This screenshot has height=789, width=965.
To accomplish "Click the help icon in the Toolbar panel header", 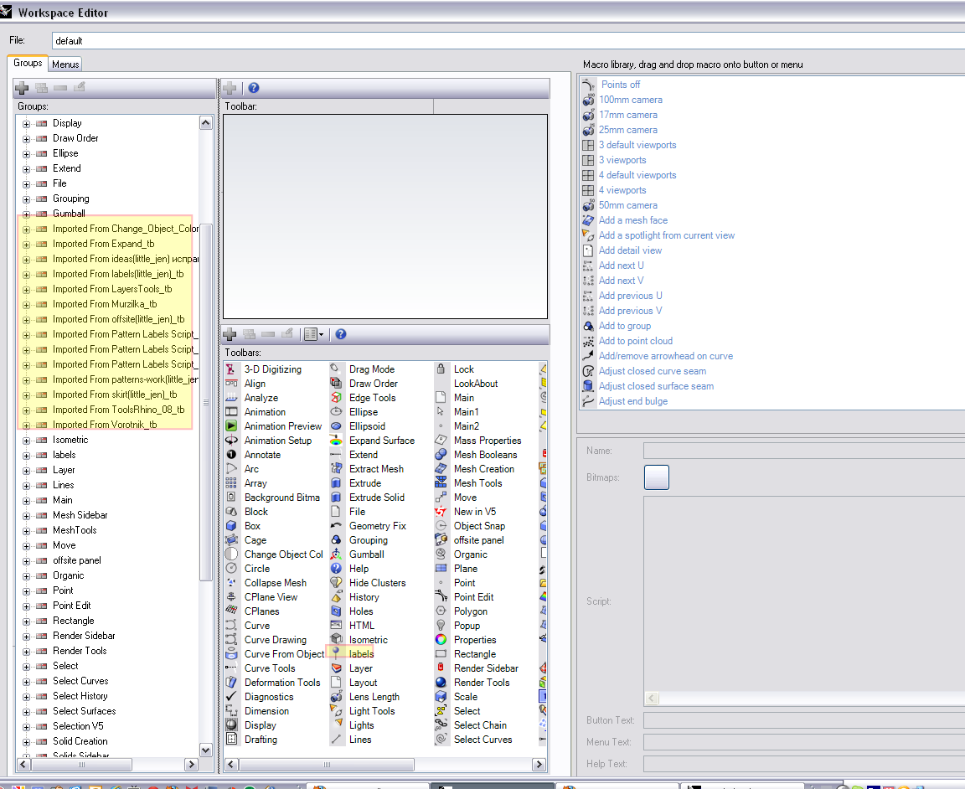I will 254,88.
